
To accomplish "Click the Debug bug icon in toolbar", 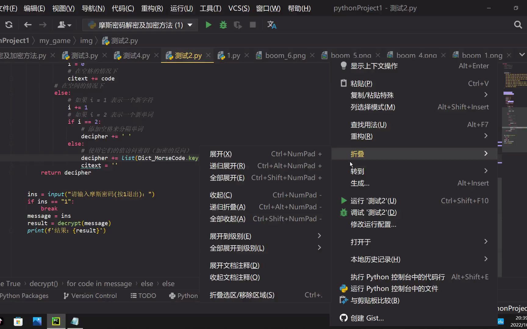I will 223,25.
